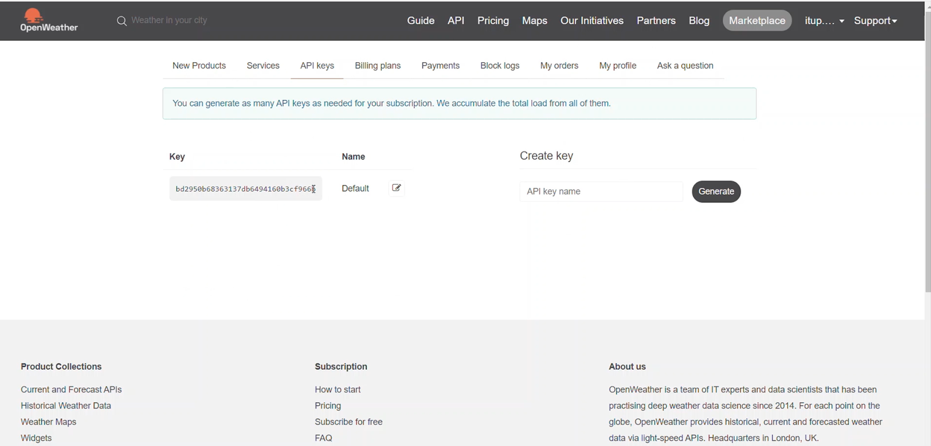Click the Generate button

716,191
